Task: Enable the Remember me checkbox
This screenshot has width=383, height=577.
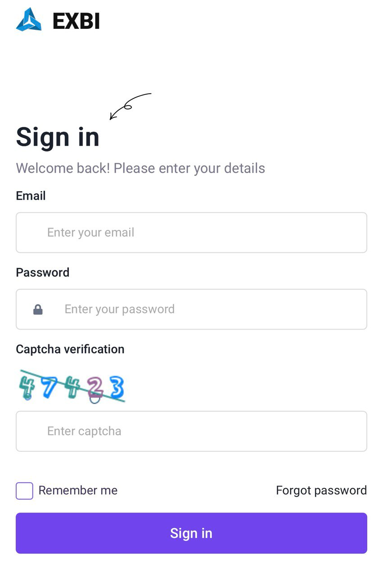Action: click(x=24, y=490)
